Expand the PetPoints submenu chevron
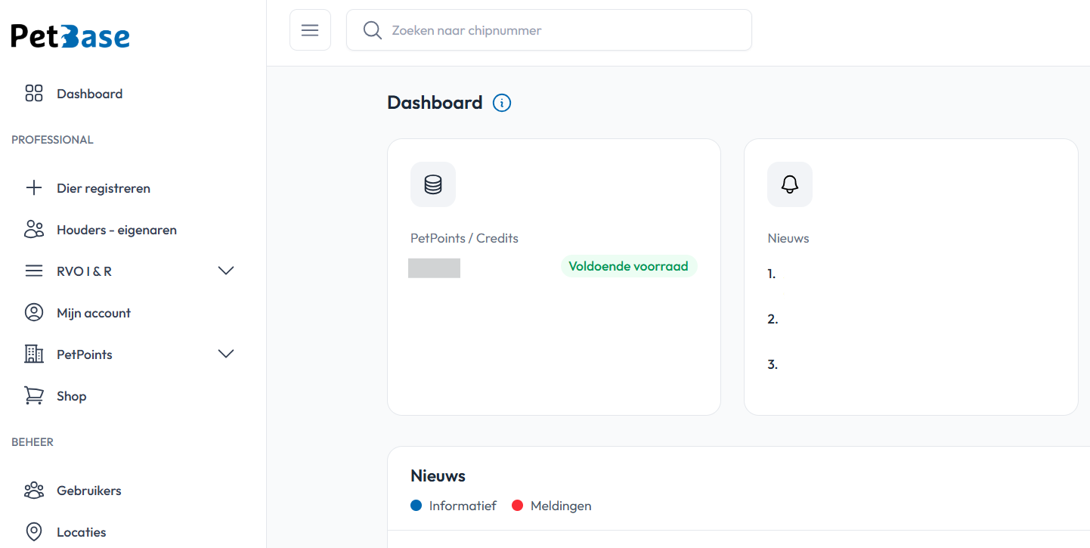 226,354
